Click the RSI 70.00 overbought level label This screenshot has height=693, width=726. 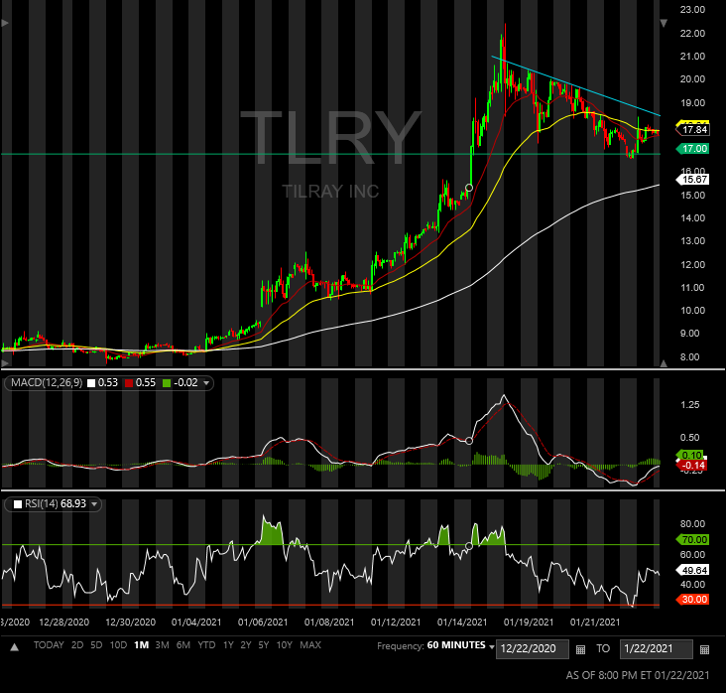692,539
